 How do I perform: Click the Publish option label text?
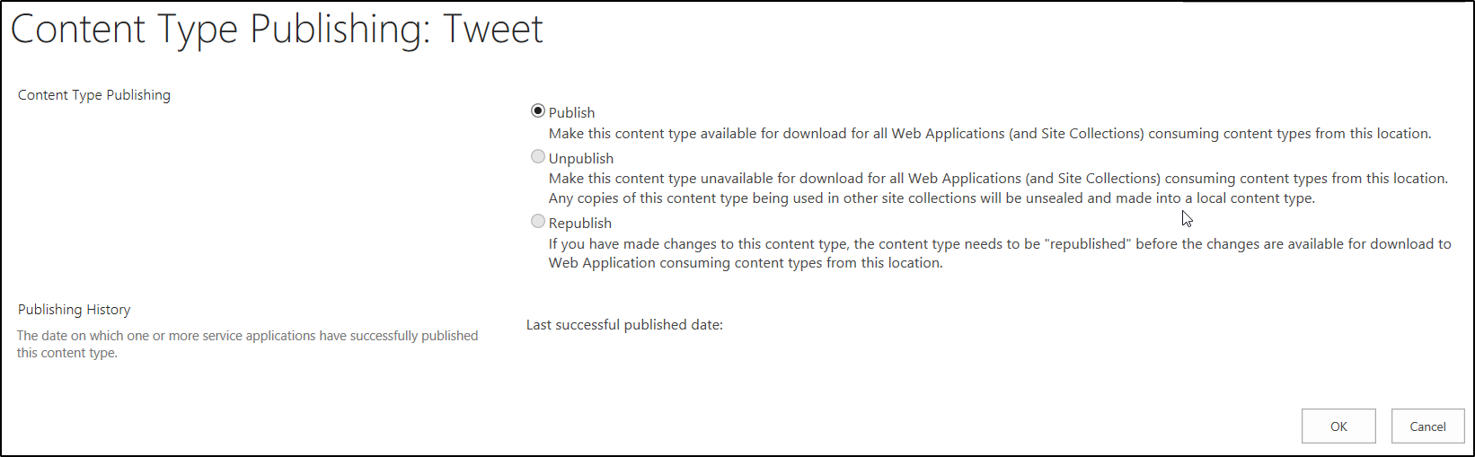tap(571, 112)
